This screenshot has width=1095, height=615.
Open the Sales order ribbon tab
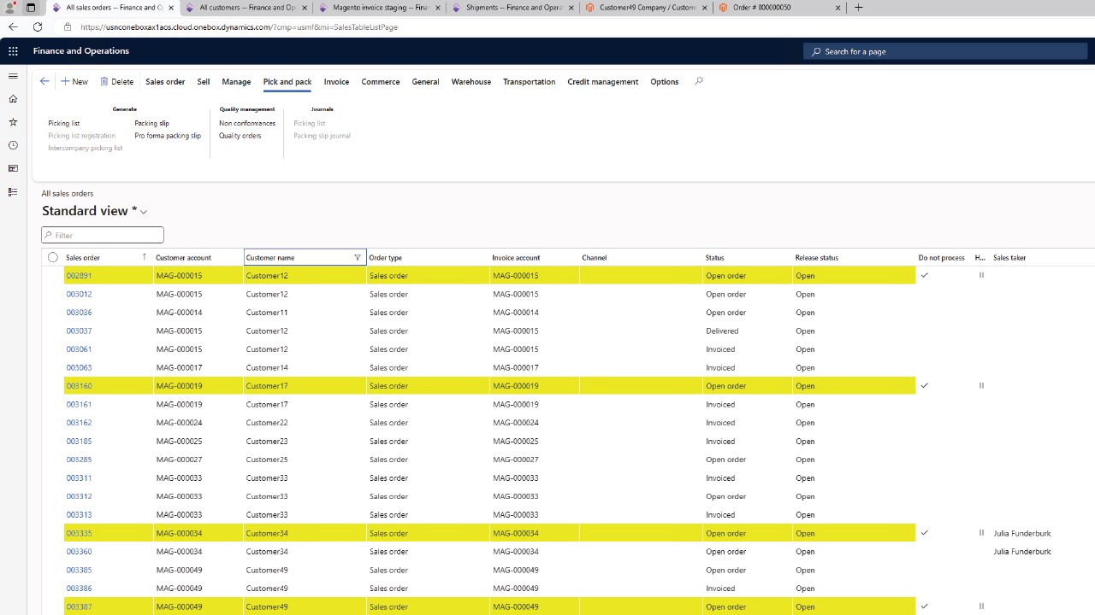click(x=165, y=81)
